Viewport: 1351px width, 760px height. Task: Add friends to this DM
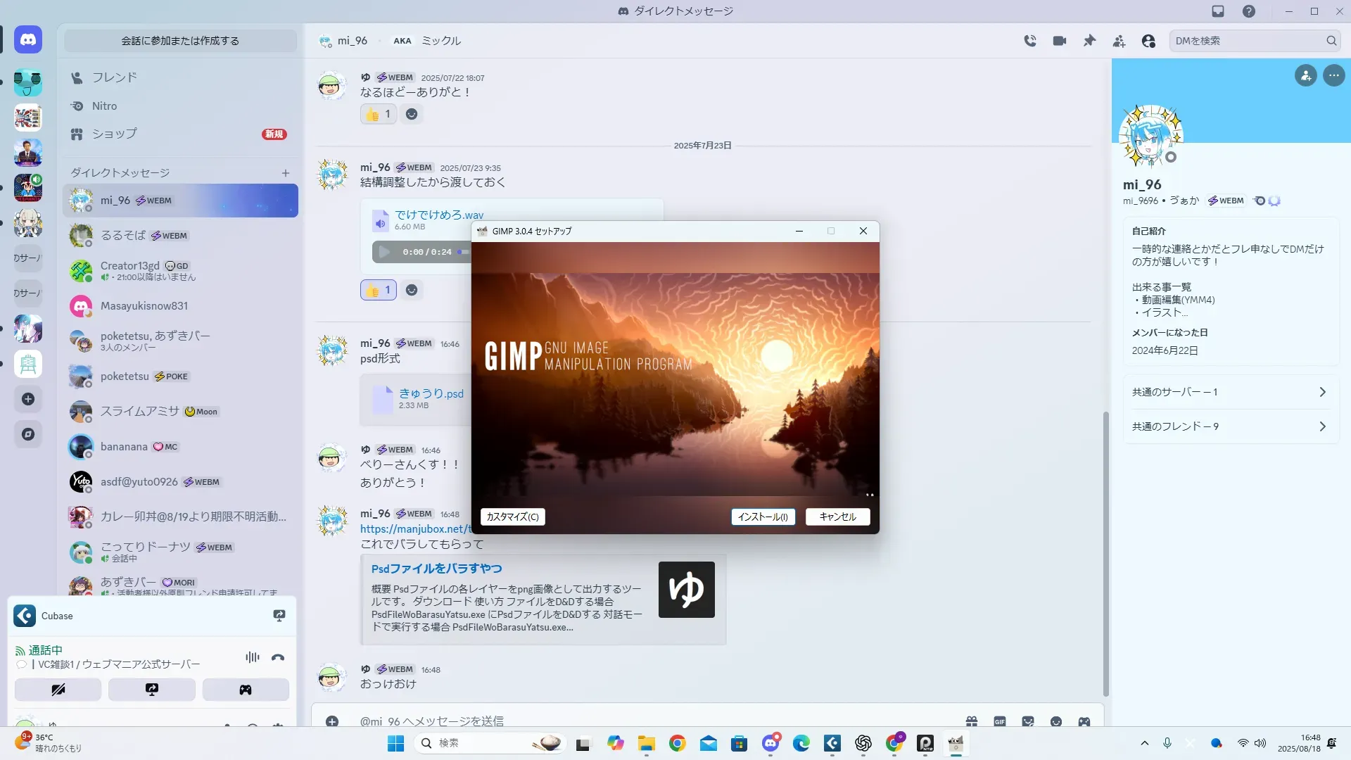[1119, 41]
